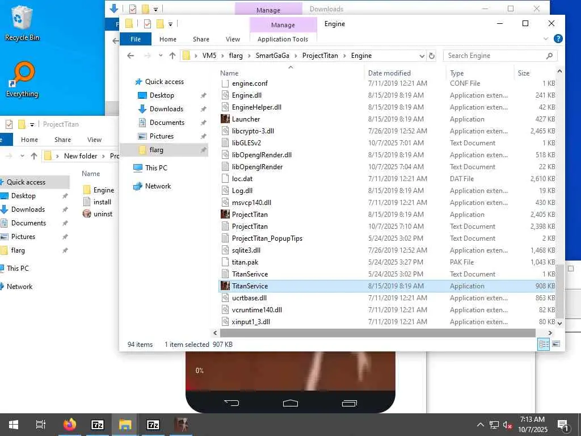Viewport: 581px width, 436px height.
Task: Open Firefox from the taskbar
Action: pos(69,425)
